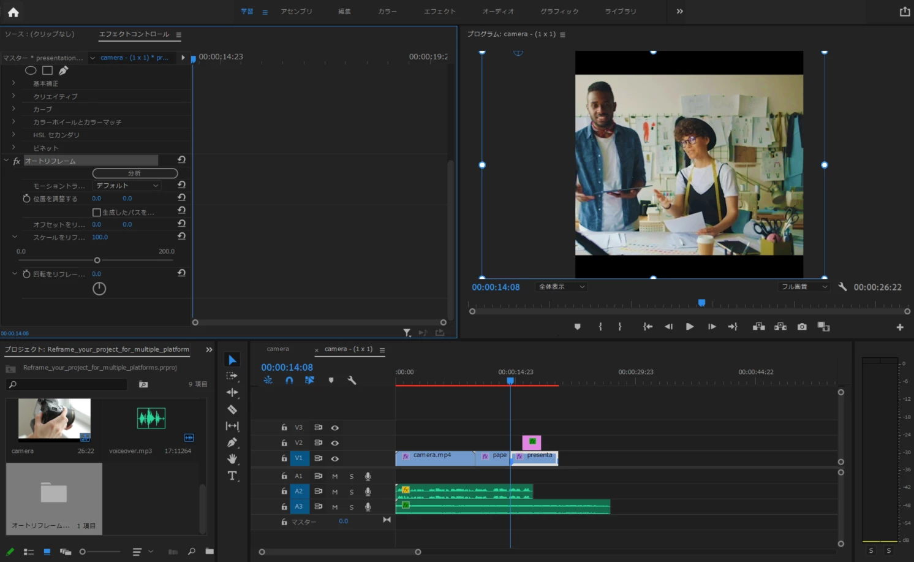
Task: Enable the generated path override checkbox
Action: pos(96,212)
